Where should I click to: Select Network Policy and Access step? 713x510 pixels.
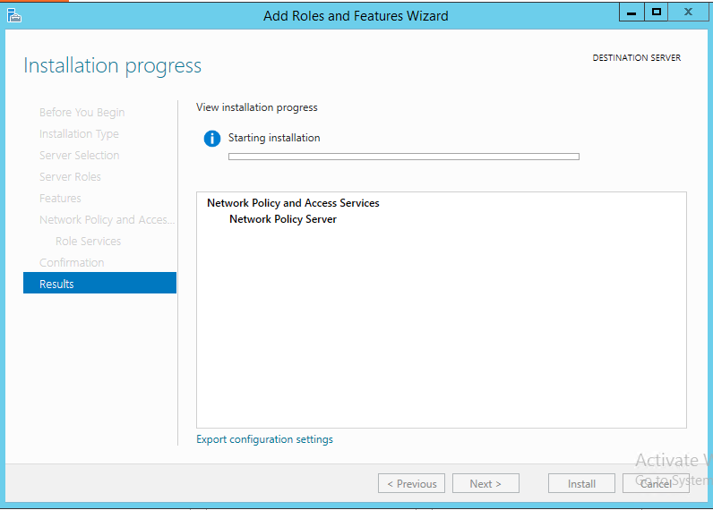coord(107,220)
